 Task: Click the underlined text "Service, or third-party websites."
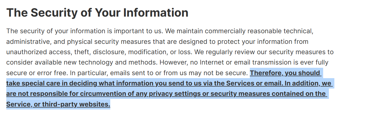click(x=58, y=104)
